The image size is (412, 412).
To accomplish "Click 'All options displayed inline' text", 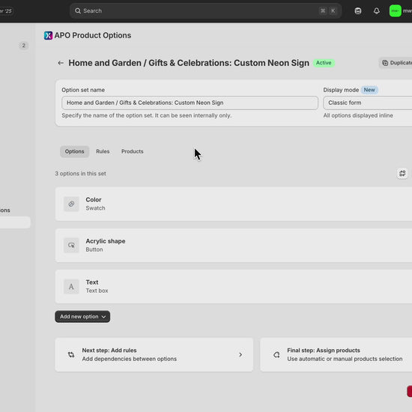I will click(x=358, y=115).
